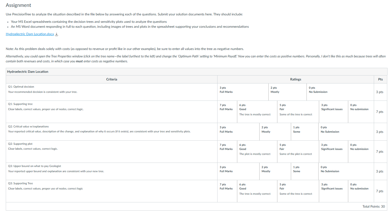Click the Criteria column header
390x212 pixels.
[x=112, y=79]
